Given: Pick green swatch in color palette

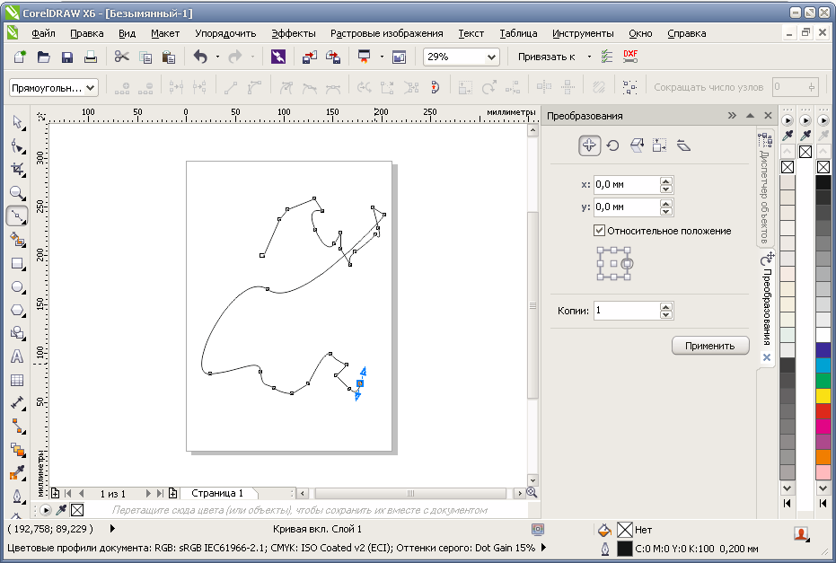Looking at the screenshot, I should pyautogui.click(x=823, y=380).
